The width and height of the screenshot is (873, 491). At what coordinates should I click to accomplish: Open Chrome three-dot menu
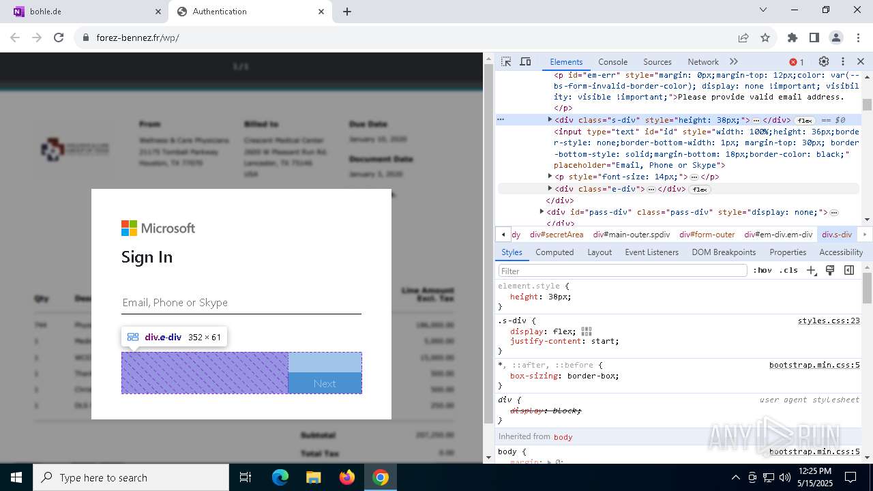click(857, 38)
